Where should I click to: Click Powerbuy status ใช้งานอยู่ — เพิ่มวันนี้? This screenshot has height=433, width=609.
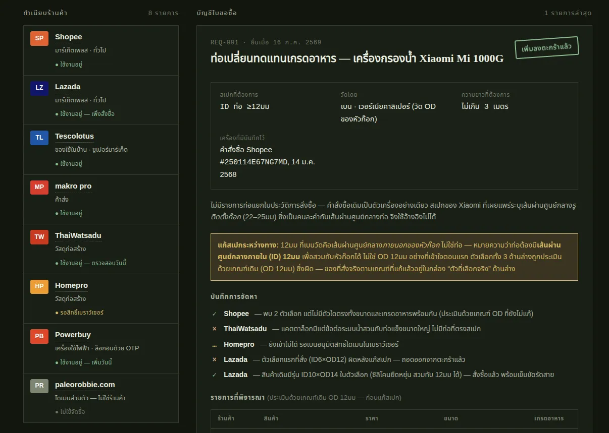point(83,362)
